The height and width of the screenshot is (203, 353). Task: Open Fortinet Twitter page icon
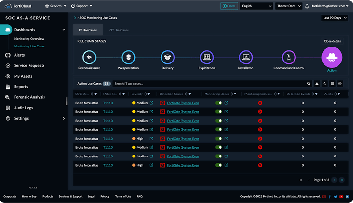pos(336,197)
